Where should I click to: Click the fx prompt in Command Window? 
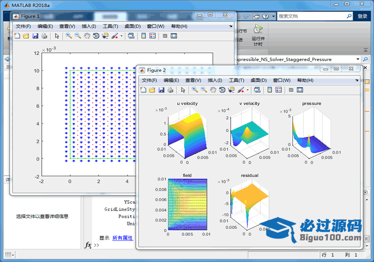point(88,245)
